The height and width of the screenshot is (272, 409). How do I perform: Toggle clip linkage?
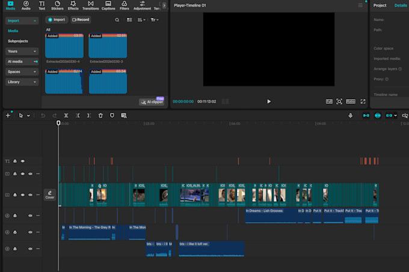coord(389,115)
